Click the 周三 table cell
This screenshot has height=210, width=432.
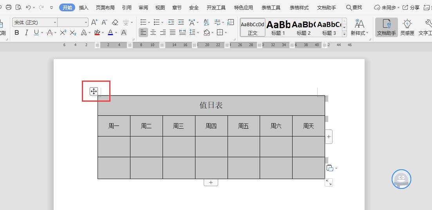click(x=179, y=126)
